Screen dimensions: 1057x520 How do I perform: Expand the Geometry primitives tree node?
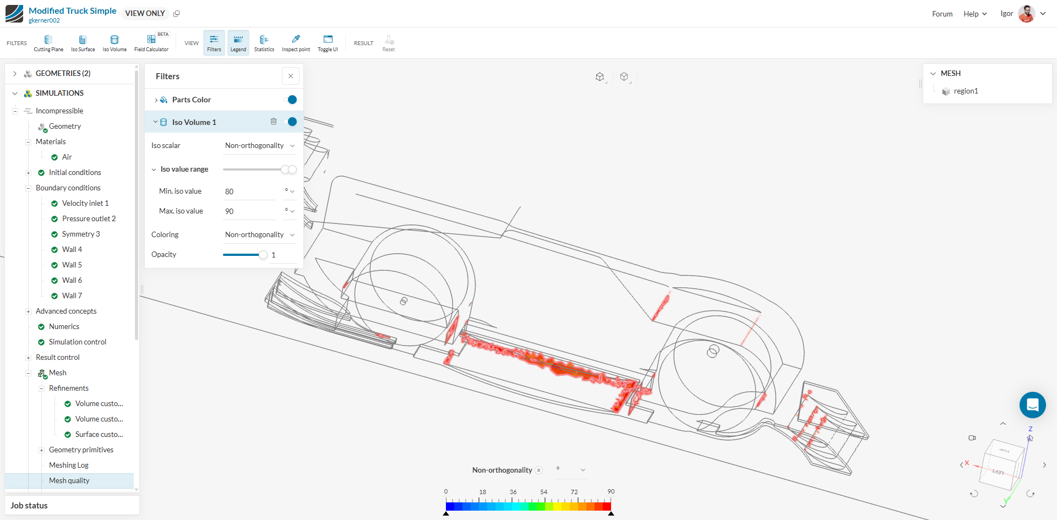pyautogui.click(x=41, y=450)
